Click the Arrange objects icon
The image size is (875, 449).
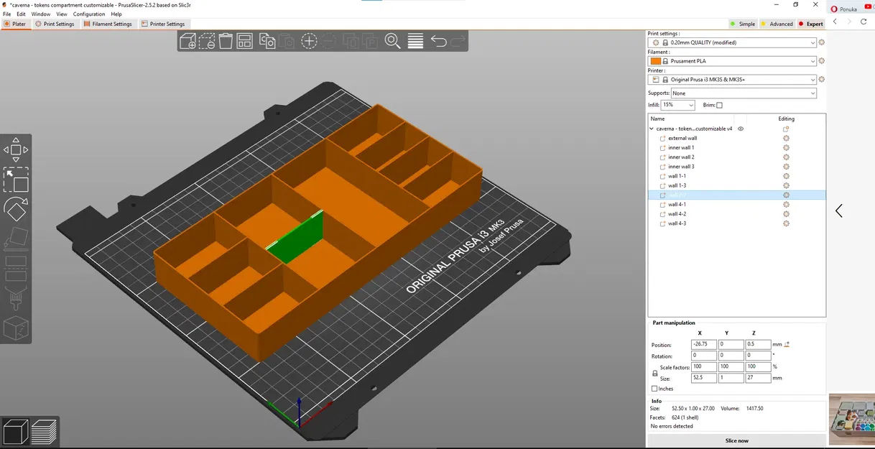coord(244,41)
